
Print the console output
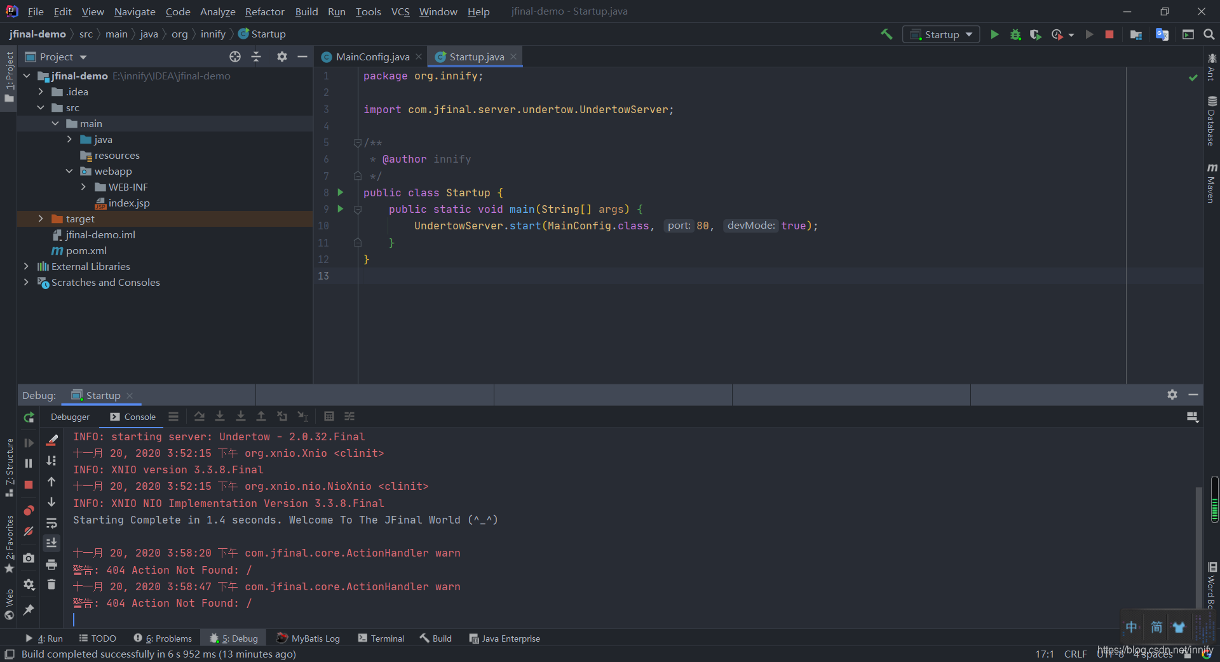point(51,564)
